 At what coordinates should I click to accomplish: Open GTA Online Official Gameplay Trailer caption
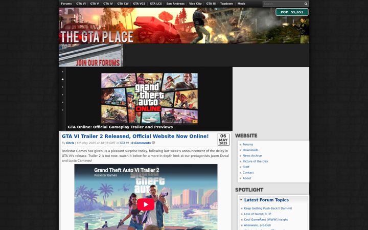pos(120,127)
